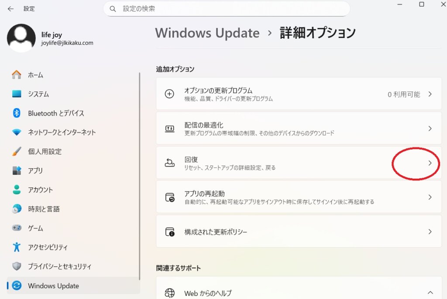Click the ゲーム controller icon

(x=17, y=228)
